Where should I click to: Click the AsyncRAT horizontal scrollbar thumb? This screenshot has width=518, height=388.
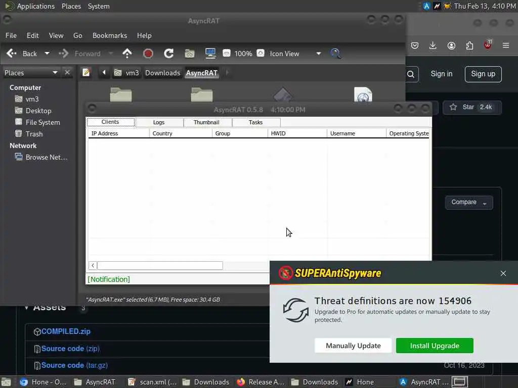(160, 265)
